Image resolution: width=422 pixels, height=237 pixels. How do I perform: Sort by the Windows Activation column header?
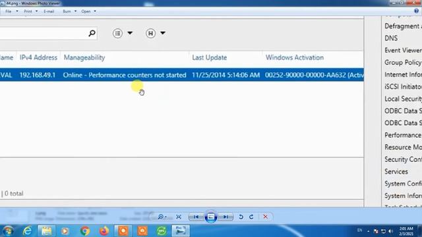point(295,57)
